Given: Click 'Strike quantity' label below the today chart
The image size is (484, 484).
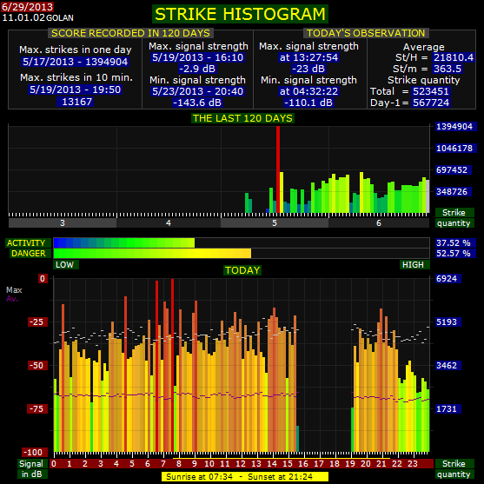Looking at the screenshot, I should click(x=454, y=468).
